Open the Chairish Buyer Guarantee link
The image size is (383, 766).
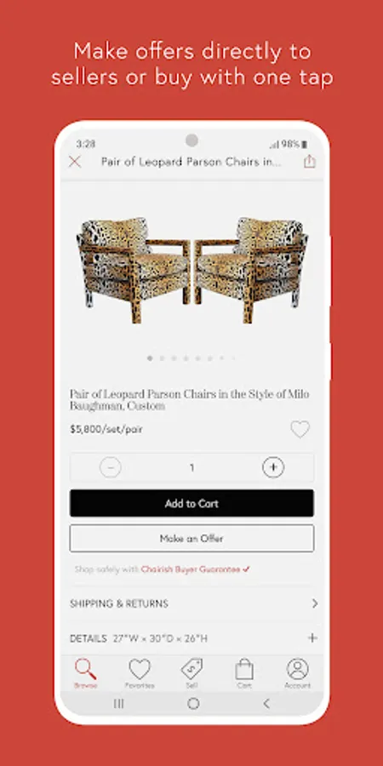pyautogui.click(x=196, y=569)
